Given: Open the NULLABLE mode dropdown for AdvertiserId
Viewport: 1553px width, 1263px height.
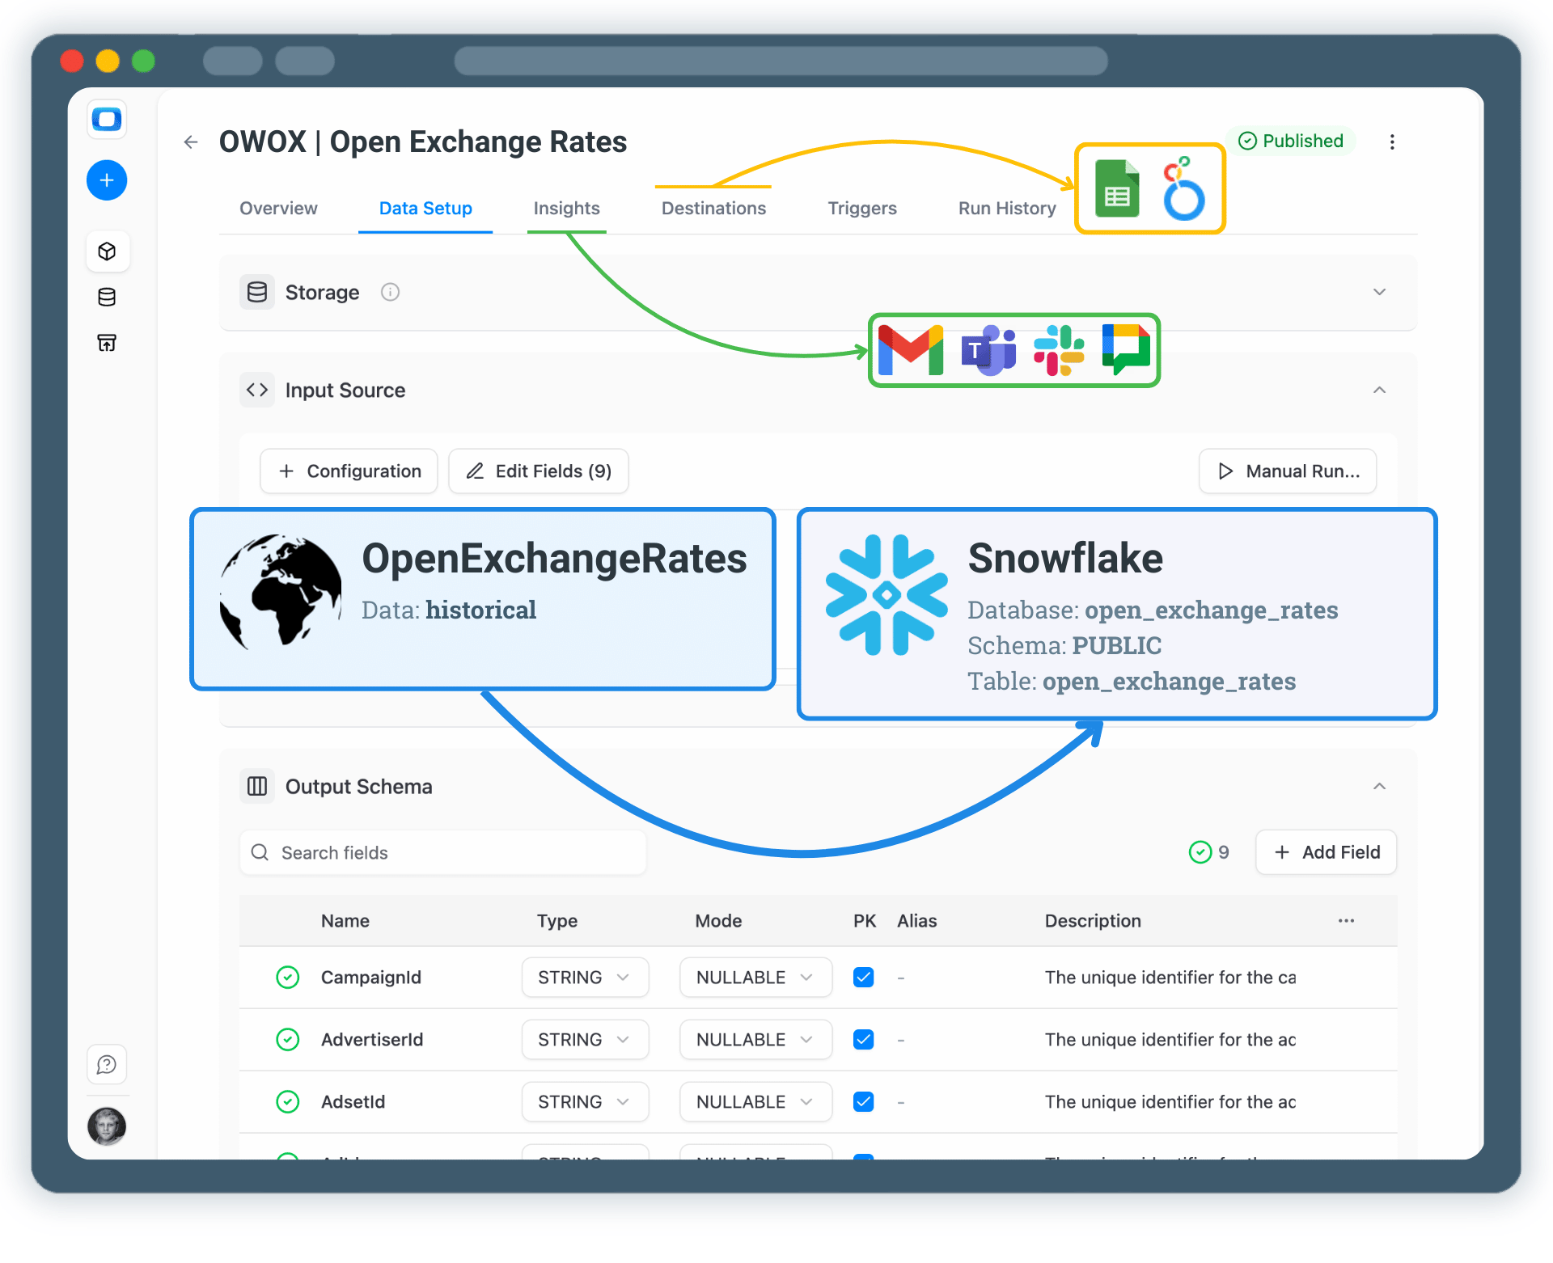Looking at the screenshot, I should [x=755, y=1039].
